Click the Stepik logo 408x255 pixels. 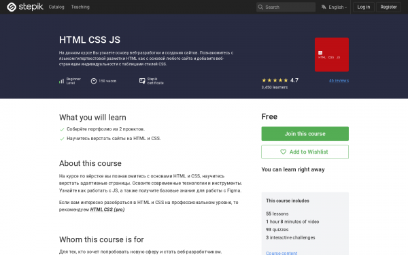click(x=25, y=7)
